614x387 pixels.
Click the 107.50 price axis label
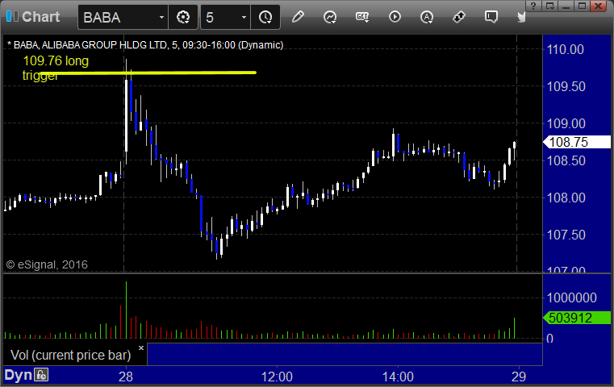point(566,235)
